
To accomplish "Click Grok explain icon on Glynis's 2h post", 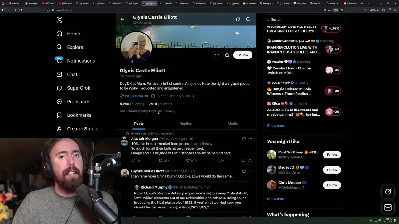I will pos(244,171).
